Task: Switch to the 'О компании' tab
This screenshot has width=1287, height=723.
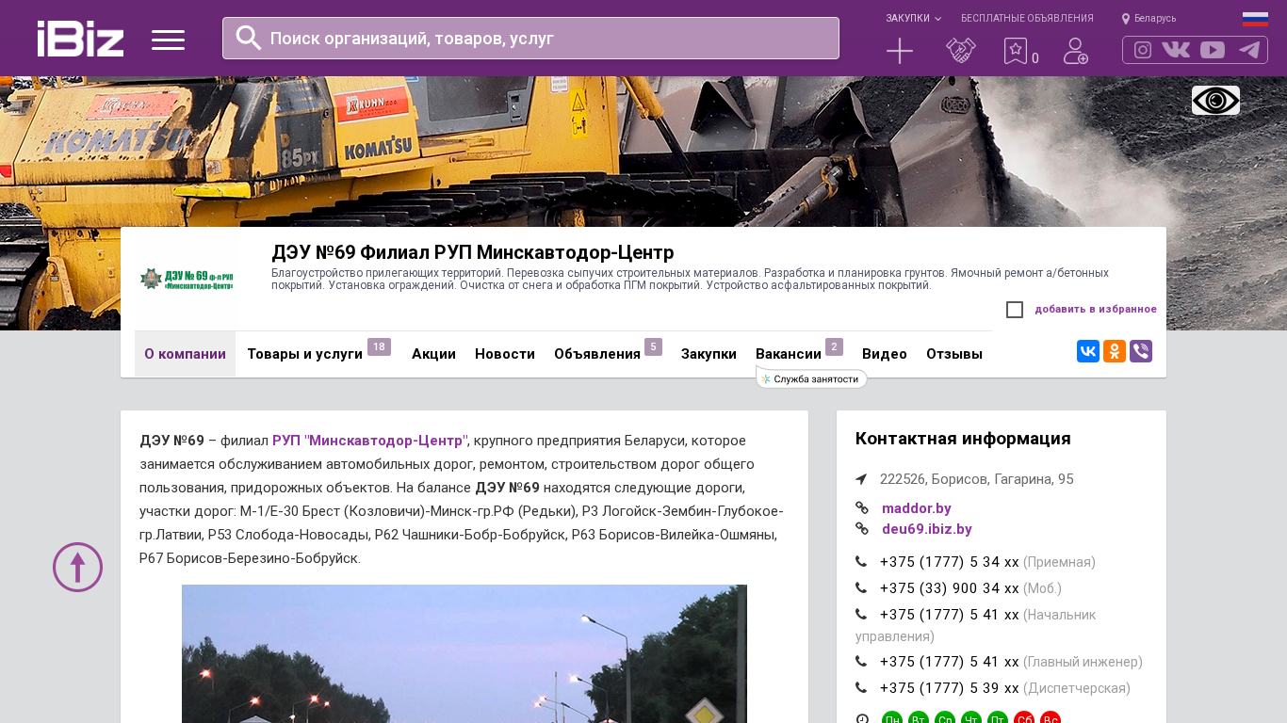Action: [185, 354]
